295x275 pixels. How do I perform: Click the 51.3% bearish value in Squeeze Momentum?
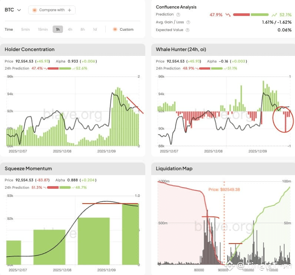click(x=37, y=187)
